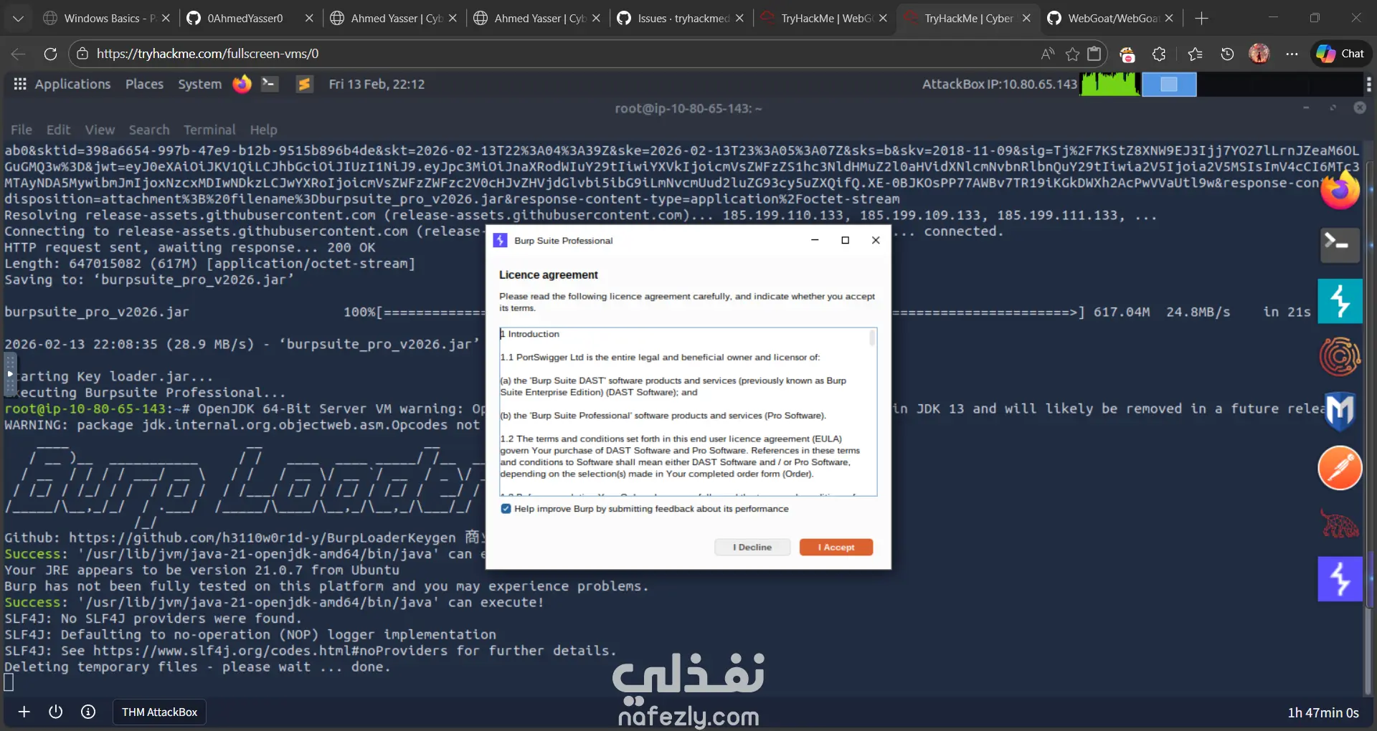Add a new machine with plus icon
Image resolution: width=1377 pixels, height=731 pixels.
coord(24,712)
